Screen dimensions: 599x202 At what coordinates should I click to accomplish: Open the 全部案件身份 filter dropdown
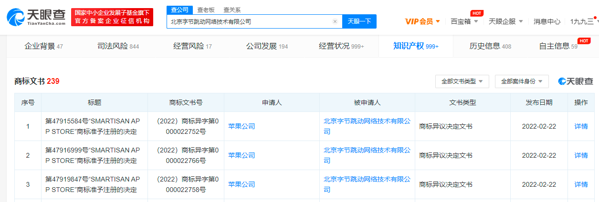click(522, 81)
